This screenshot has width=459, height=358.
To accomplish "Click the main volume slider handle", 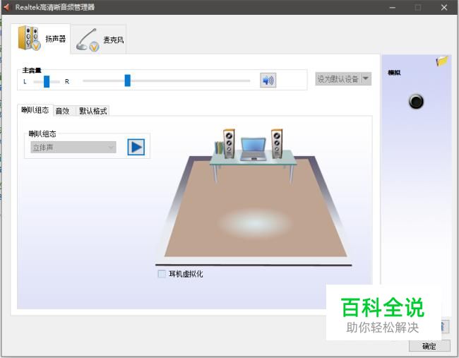I will coord(127,80).
